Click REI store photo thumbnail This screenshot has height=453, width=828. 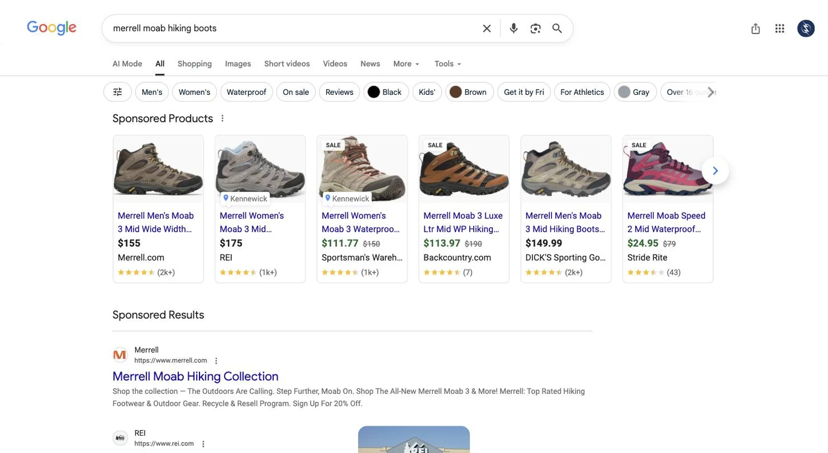[414, 440]
